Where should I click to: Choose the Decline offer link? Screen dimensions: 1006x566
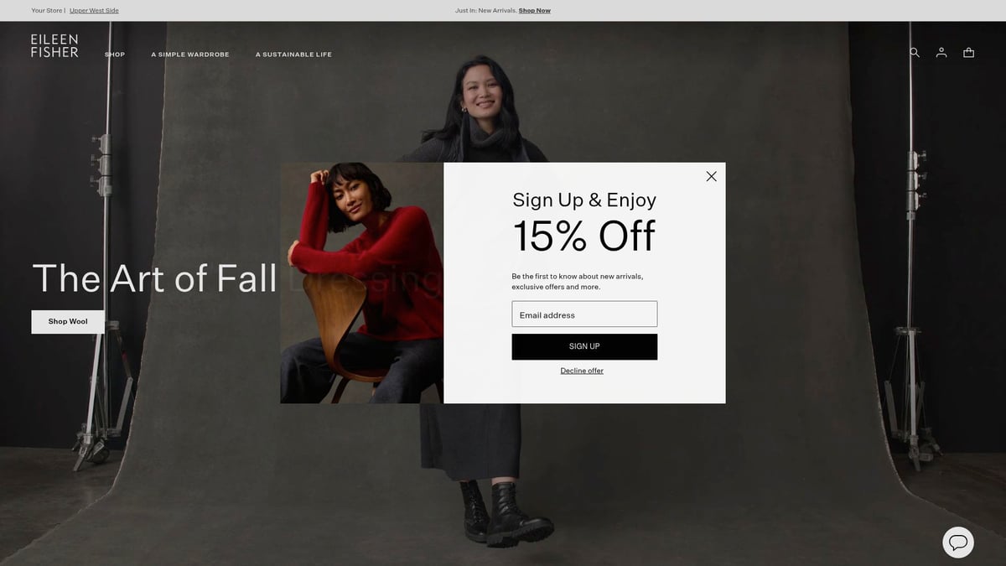click(582, 371)
